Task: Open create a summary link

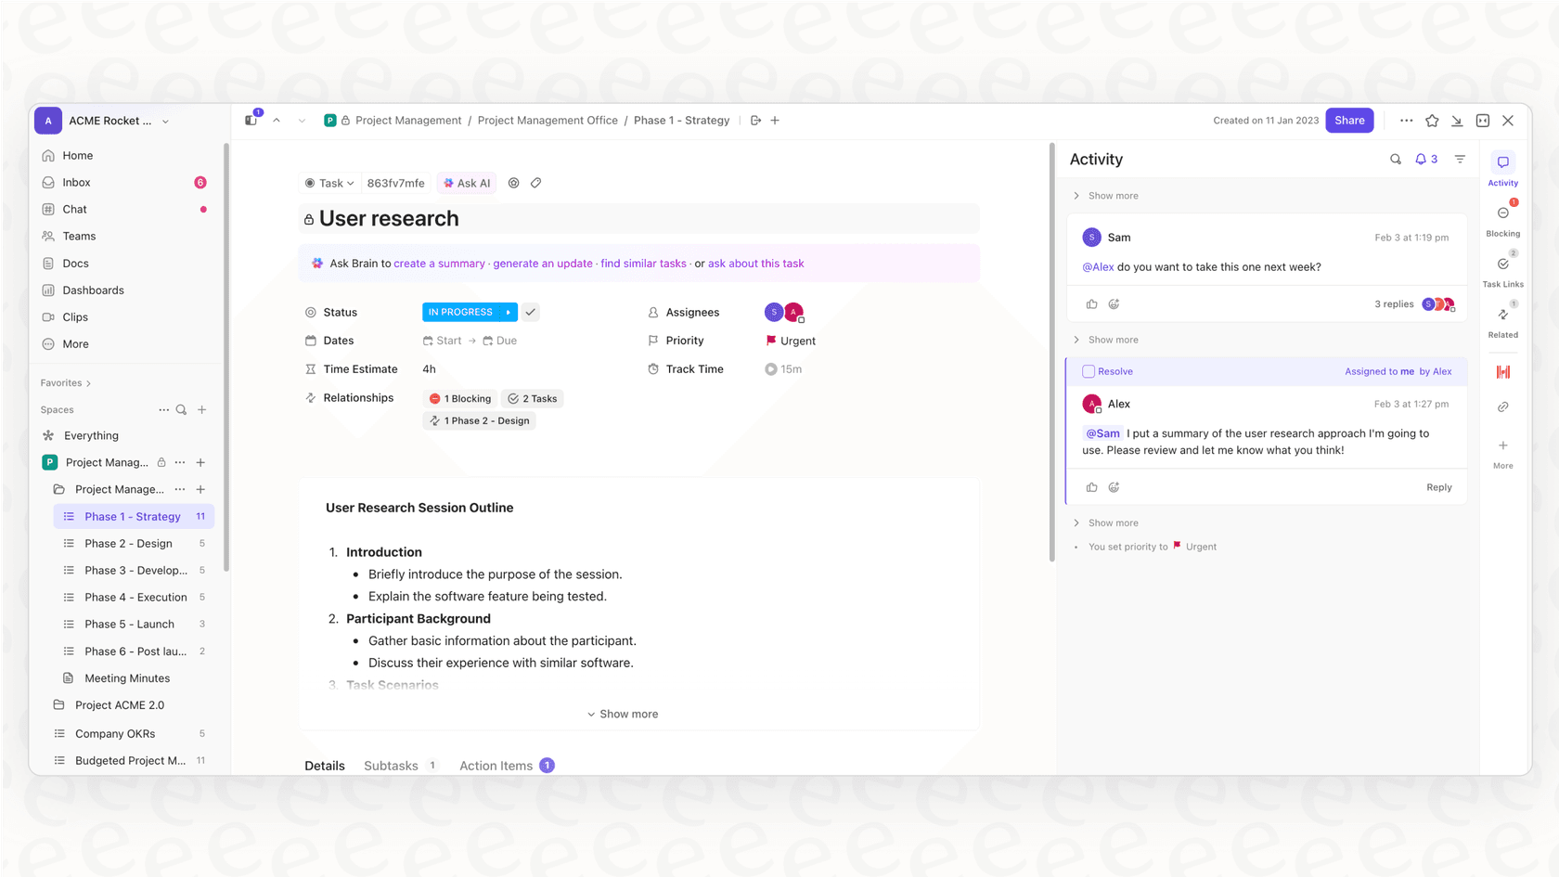Action: (x=439, y=263)
